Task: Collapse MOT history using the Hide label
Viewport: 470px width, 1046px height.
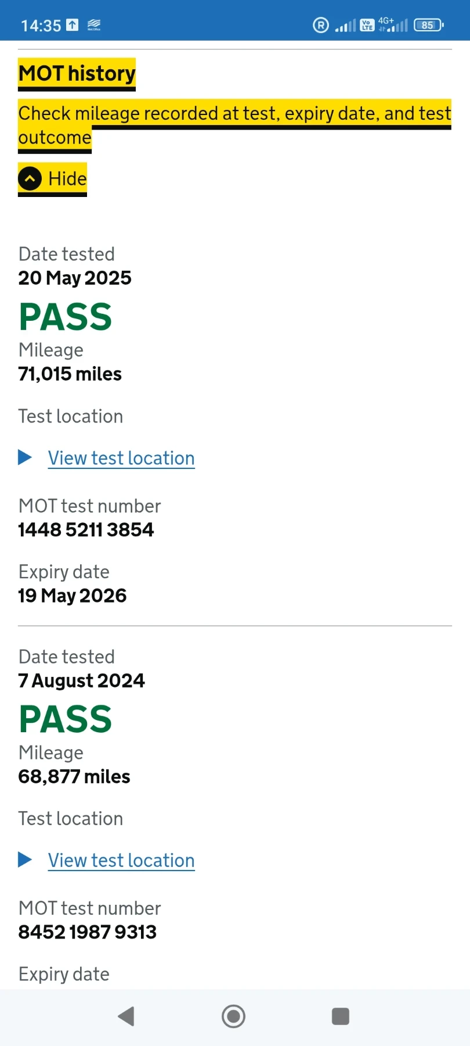Action: (x=67, y=178)
